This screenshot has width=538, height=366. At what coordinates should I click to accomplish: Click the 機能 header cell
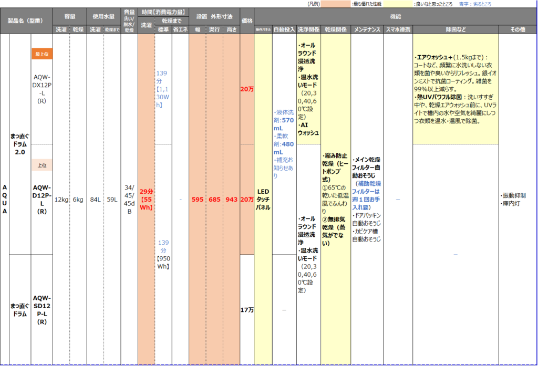pyautogui.click(x=395, y=17)
